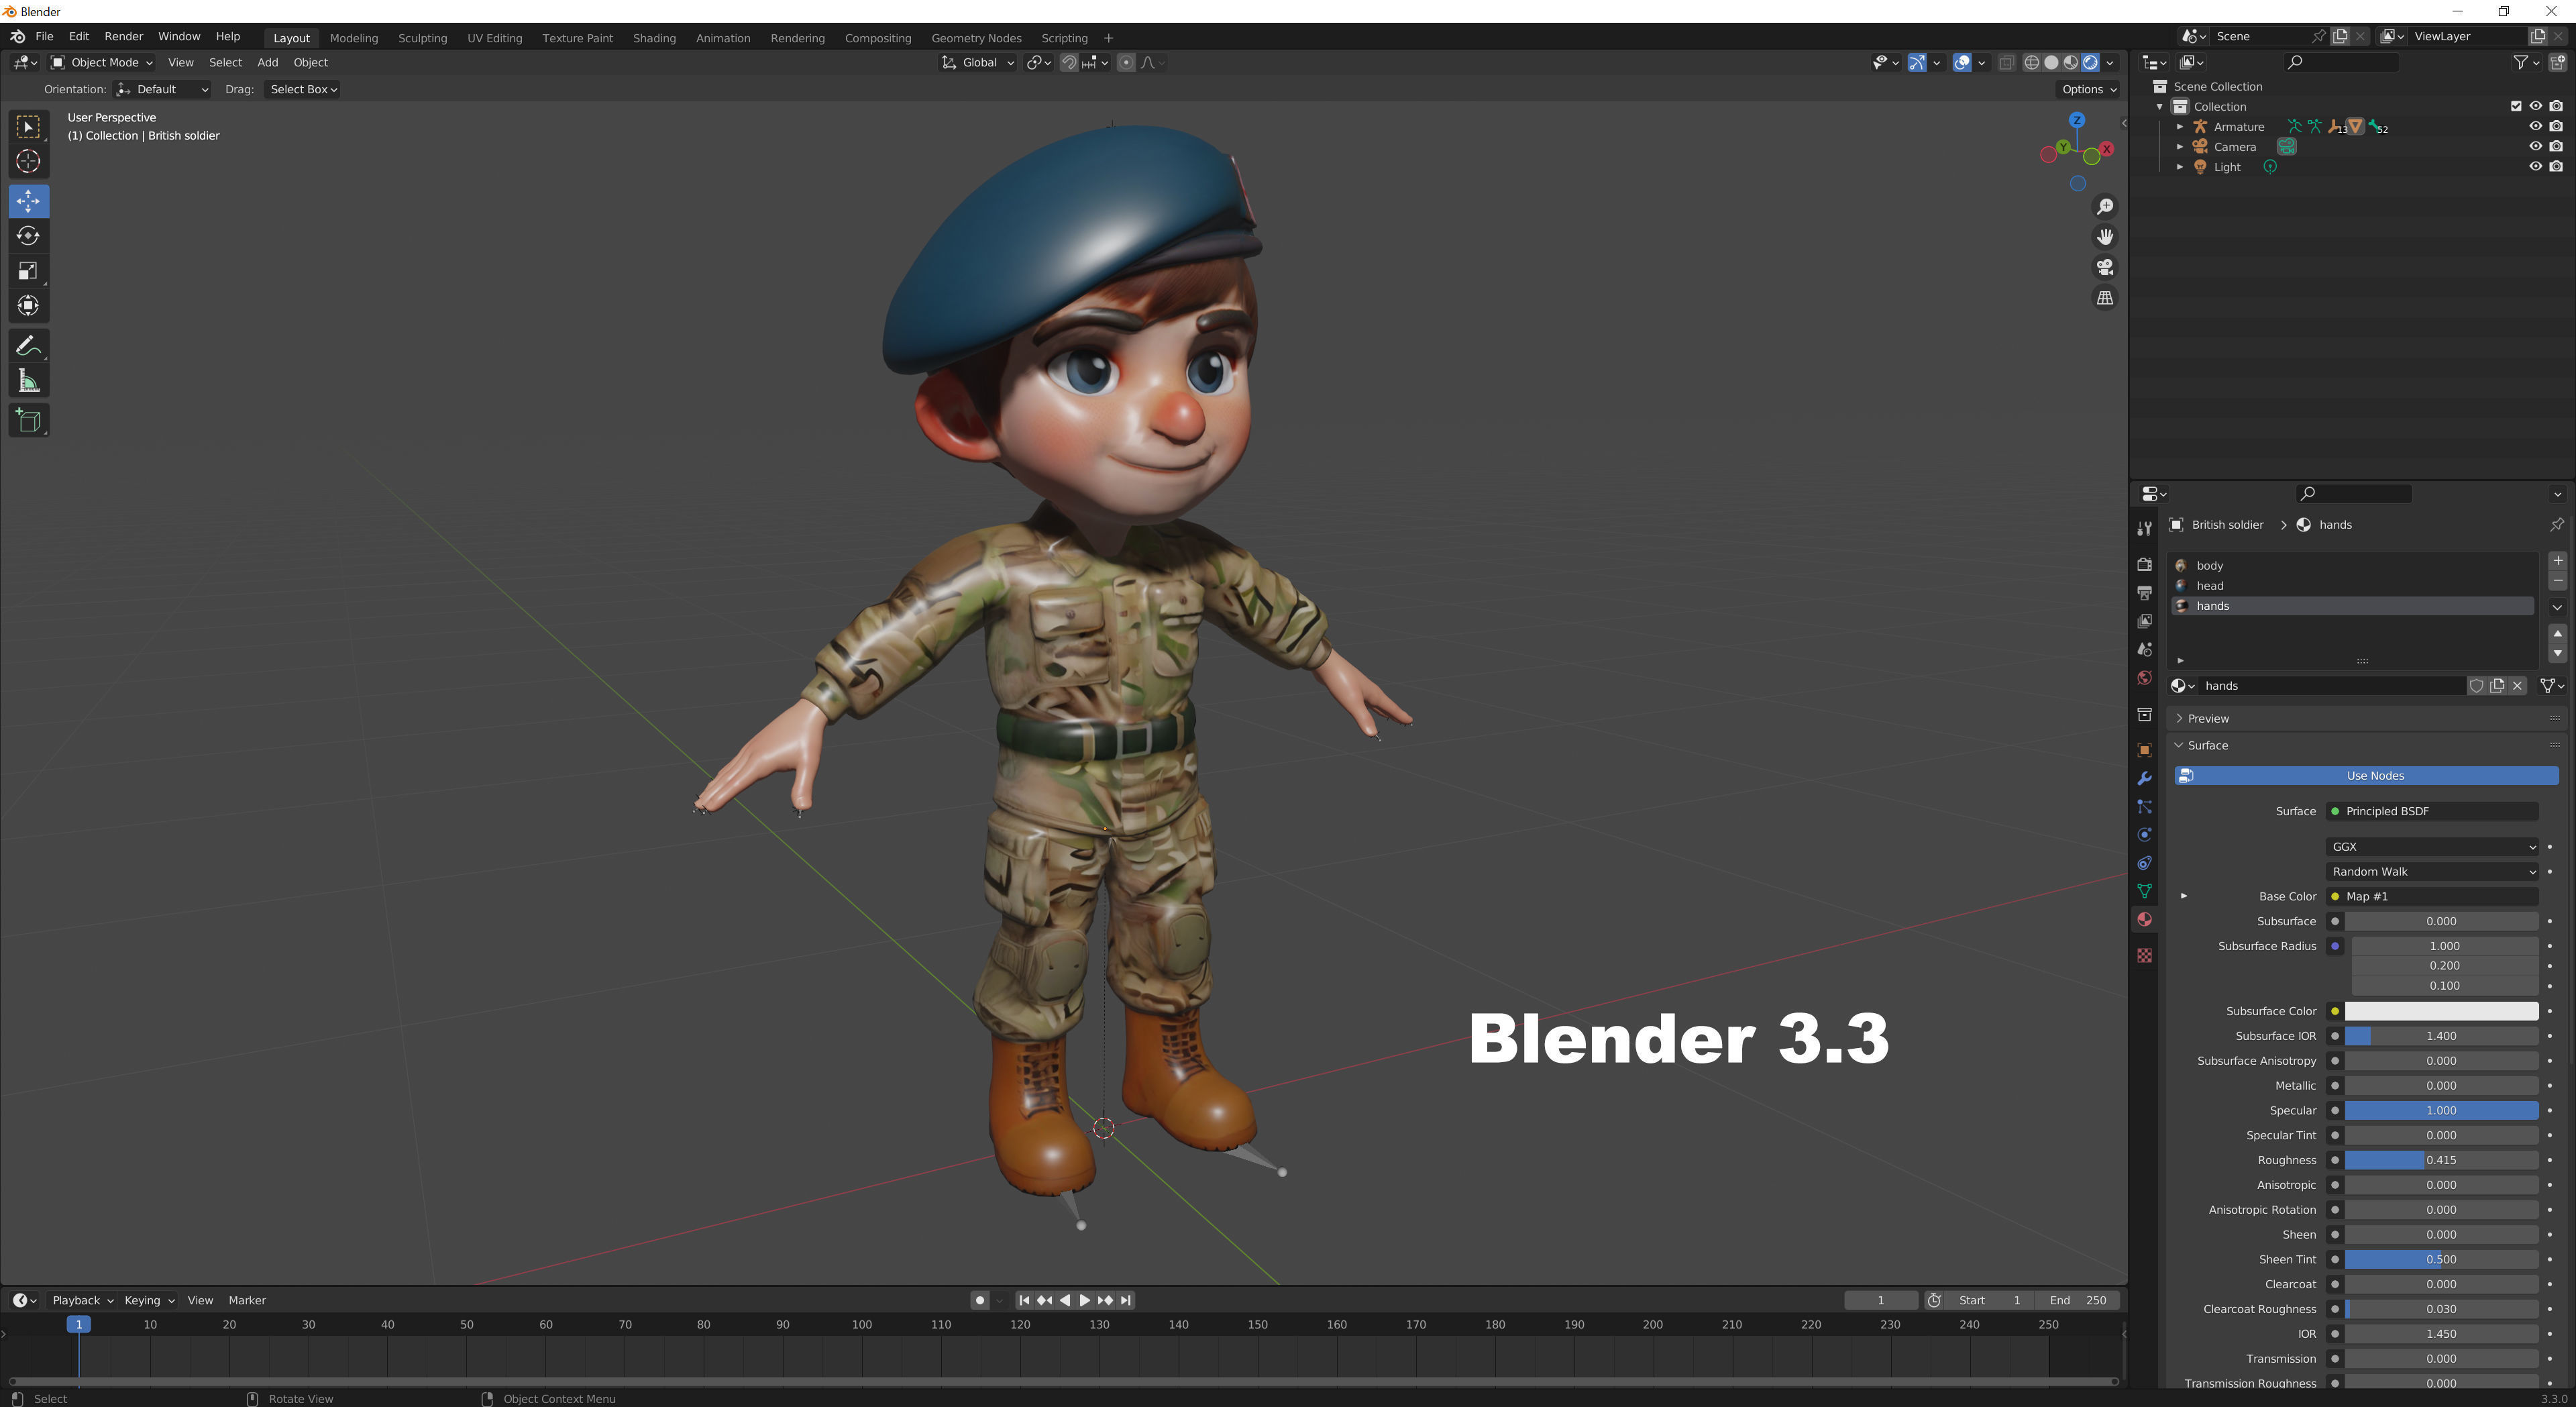Select the Select Box tool

tap(28, 127)
